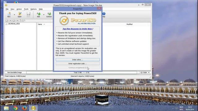Viewport: 198px width, 111px height.
Task: Open the Options menu
Action: pyautogui.click(x=33, y=9)
